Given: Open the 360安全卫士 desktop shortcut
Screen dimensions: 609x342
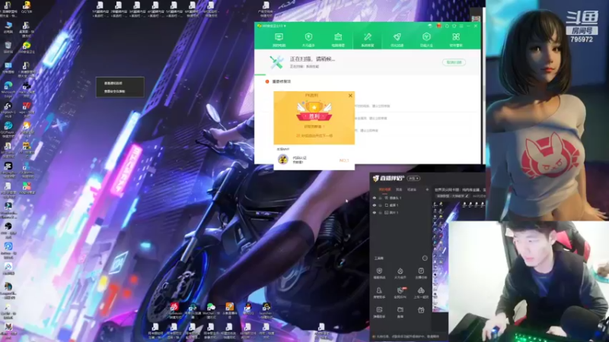Looking at the screenshot, I should coord(27,48).
